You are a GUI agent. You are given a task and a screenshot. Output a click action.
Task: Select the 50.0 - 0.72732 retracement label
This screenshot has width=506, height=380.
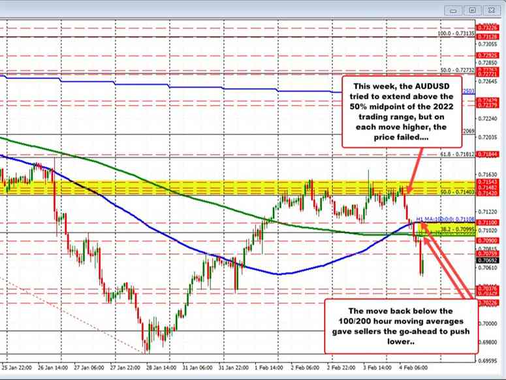point(458,70)
